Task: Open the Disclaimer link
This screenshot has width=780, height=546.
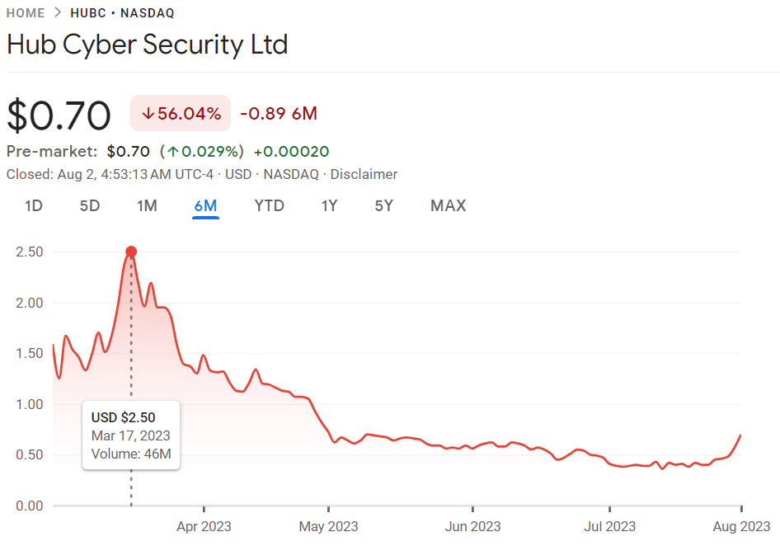Action: click(x=364, y=174)
